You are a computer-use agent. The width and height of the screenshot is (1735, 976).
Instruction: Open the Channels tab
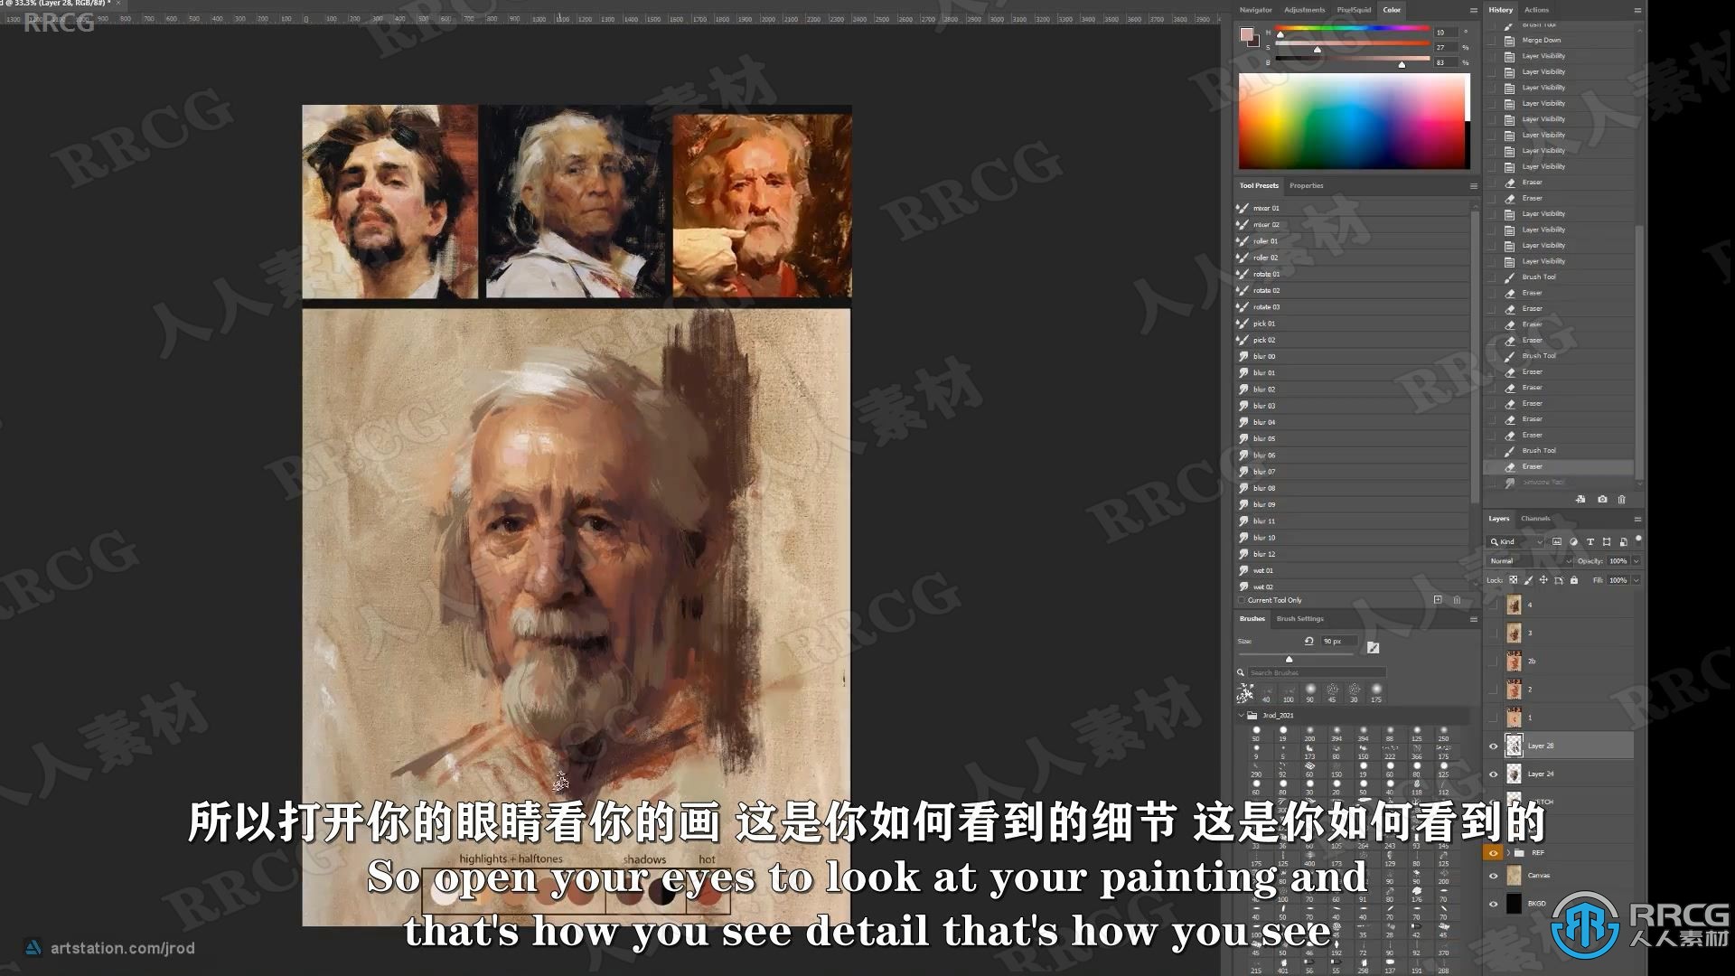[x=1534, y=519]
